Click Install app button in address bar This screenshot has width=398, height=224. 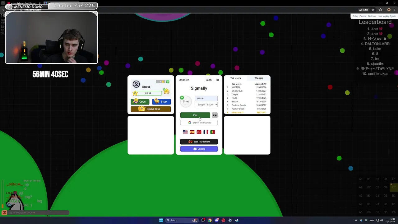pos(363,10)
